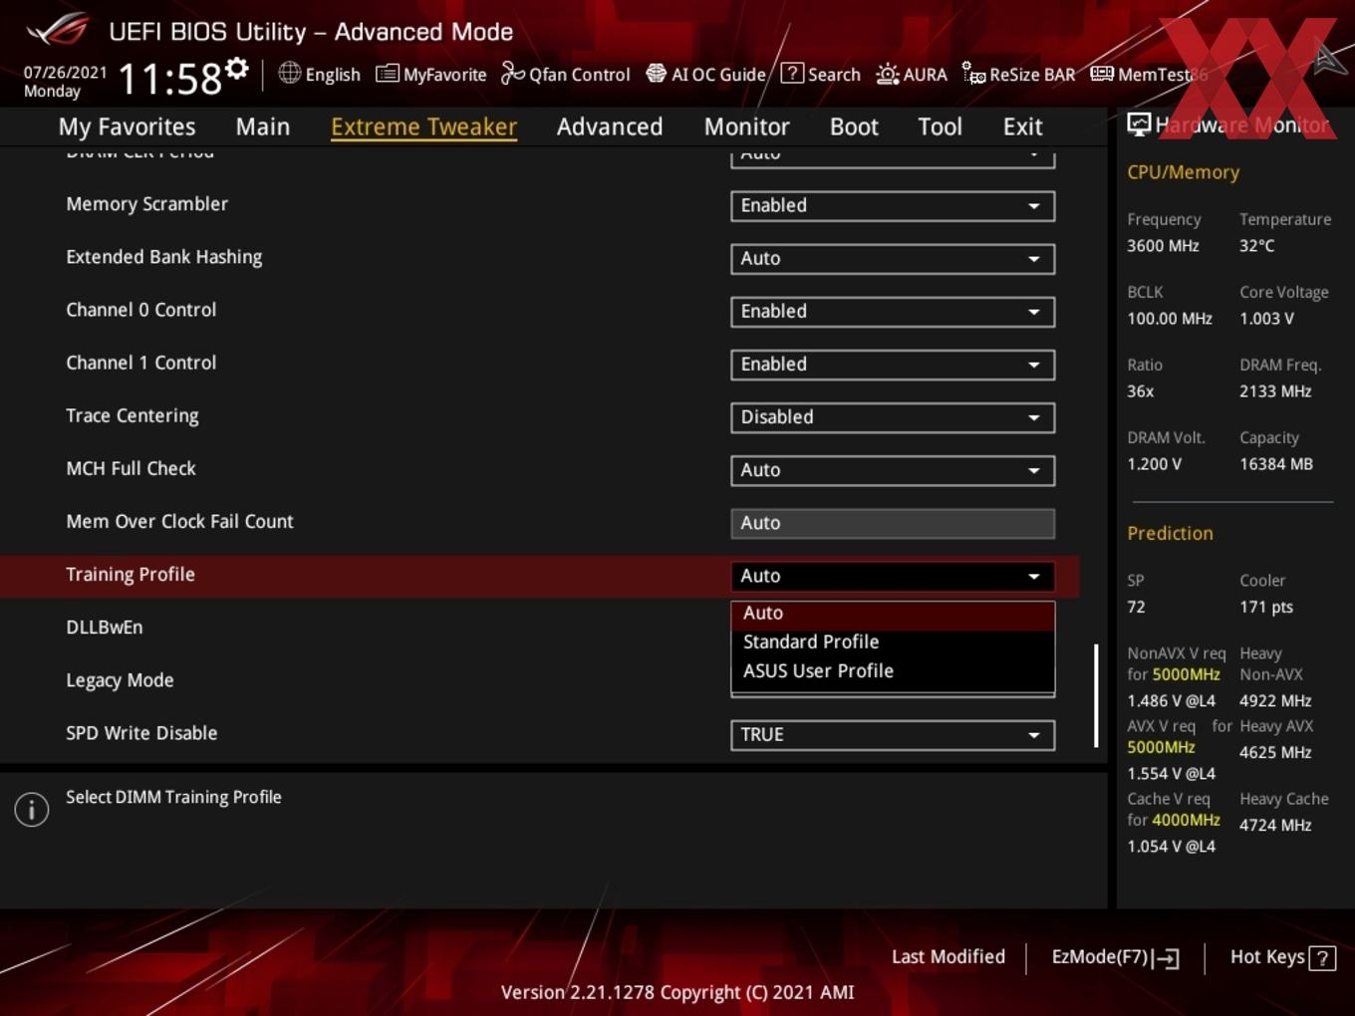Select the Training Profile label
The image size is (1355, 1016).
pos(131,575)
